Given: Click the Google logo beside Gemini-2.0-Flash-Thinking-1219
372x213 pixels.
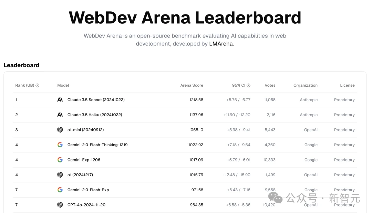Looking at the screenshot, I should click(x=60, y=145).
